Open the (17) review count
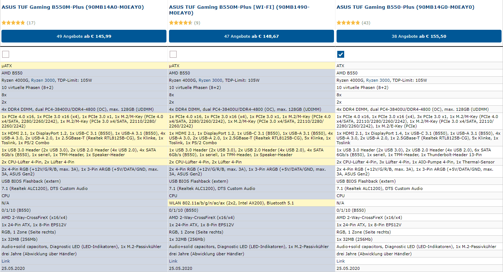Screen dimensions: 503x272 (31, 23)
